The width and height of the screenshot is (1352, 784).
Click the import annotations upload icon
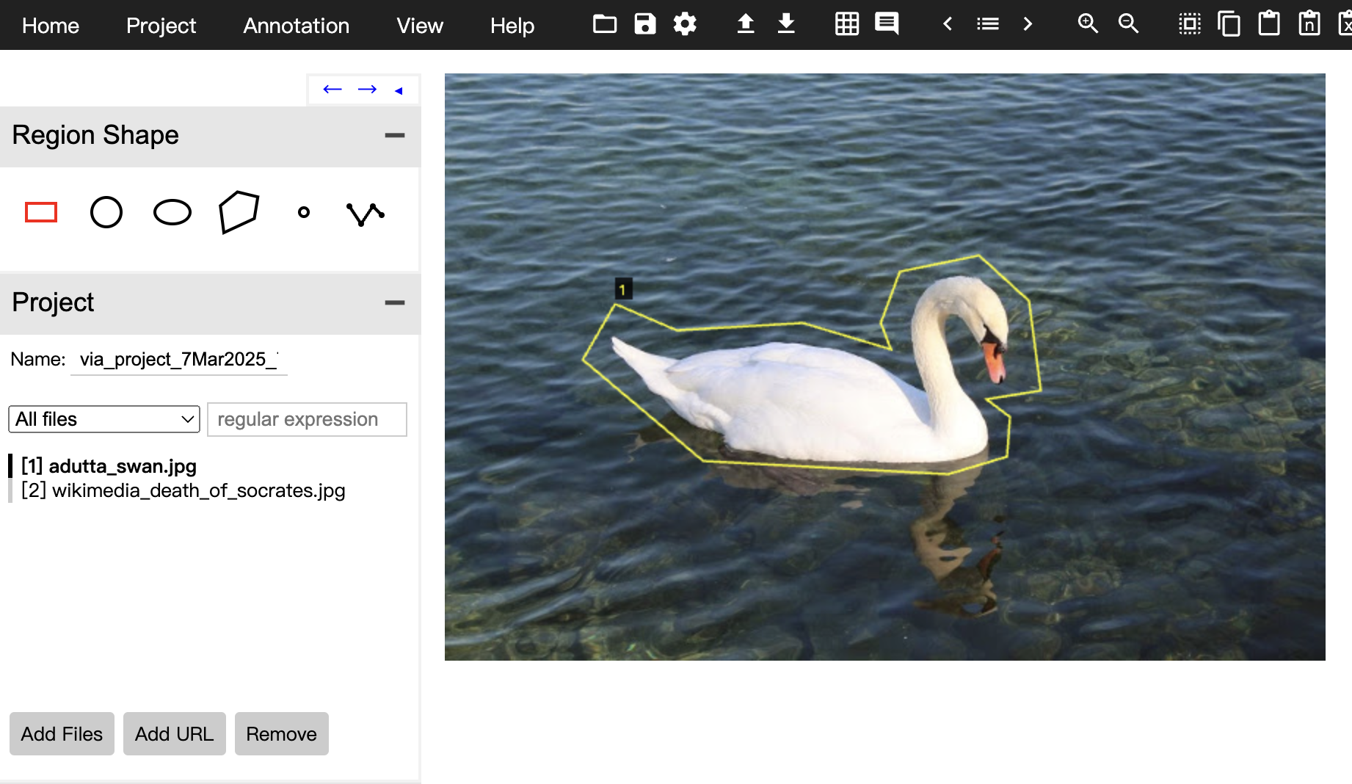pyautogui.click(x=746, y=24)
